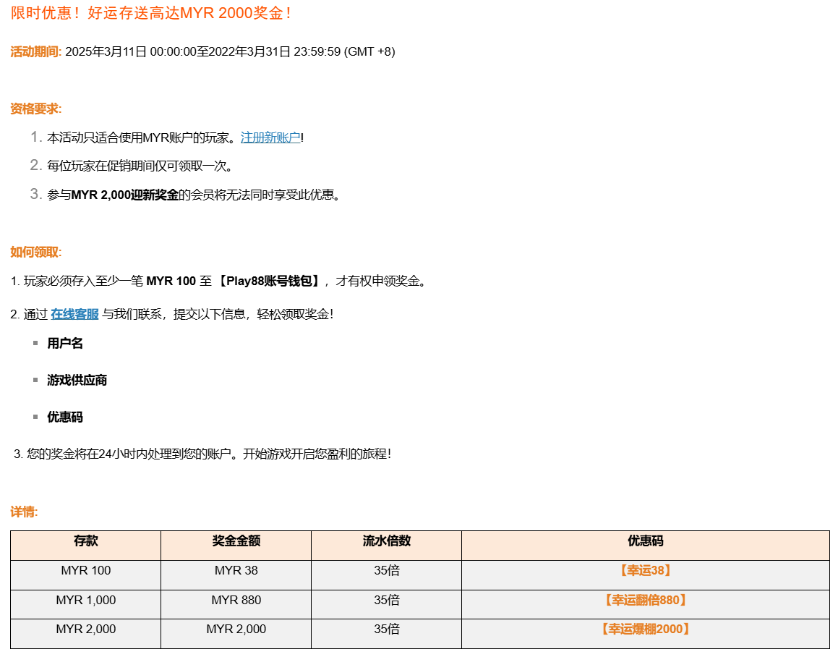838x657 pixels.
Task: Click the 用户名 bullet item
Action: pyautogui.click(x=65, y=344)
